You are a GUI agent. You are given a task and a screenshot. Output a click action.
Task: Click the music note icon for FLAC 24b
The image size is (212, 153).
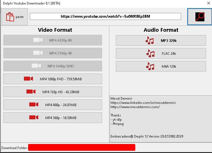[x=150, y=53]
